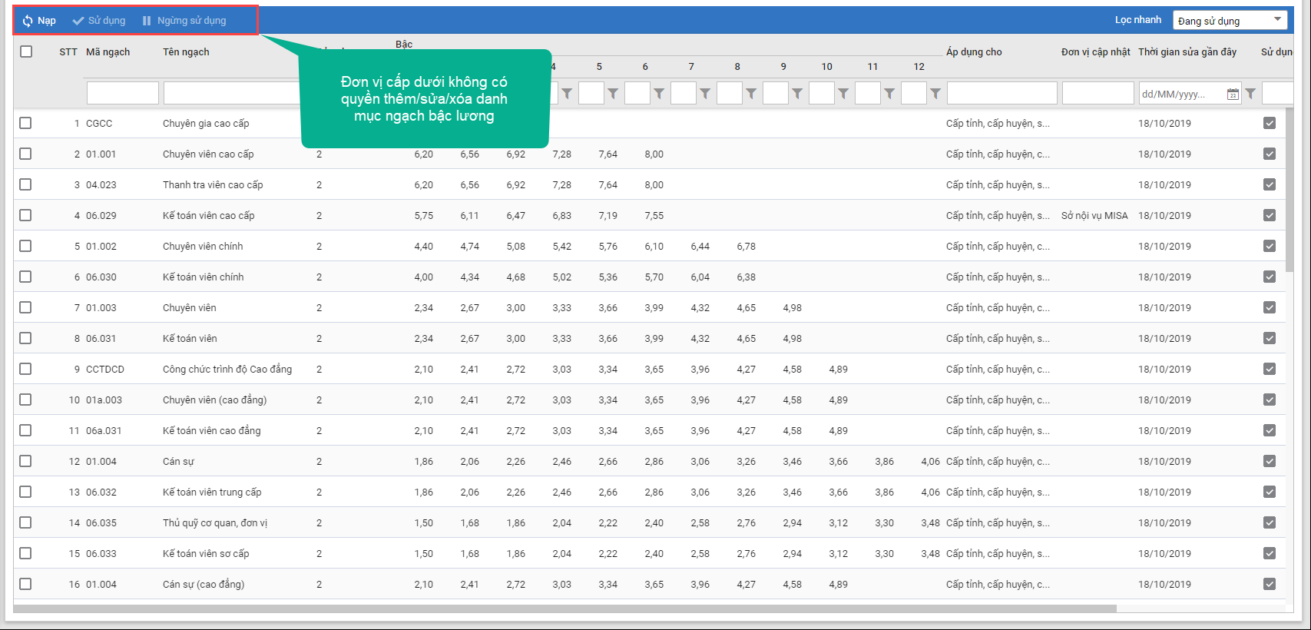
Task: Click the Mã ngạch filter input
Action: 123,93
